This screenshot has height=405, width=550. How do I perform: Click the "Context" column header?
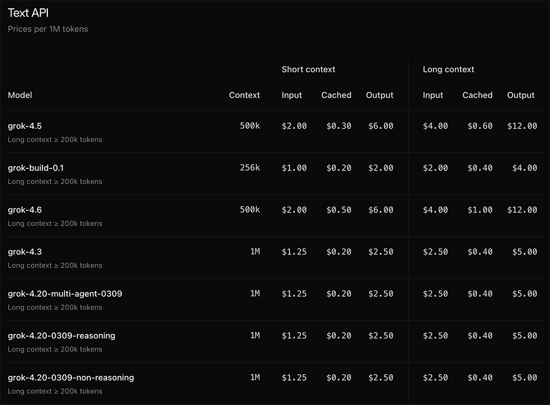245,95
